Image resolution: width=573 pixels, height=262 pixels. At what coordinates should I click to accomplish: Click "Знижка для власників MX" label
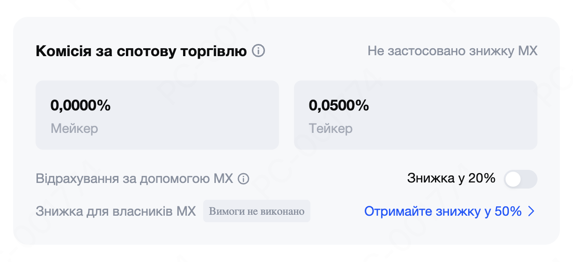116,211
